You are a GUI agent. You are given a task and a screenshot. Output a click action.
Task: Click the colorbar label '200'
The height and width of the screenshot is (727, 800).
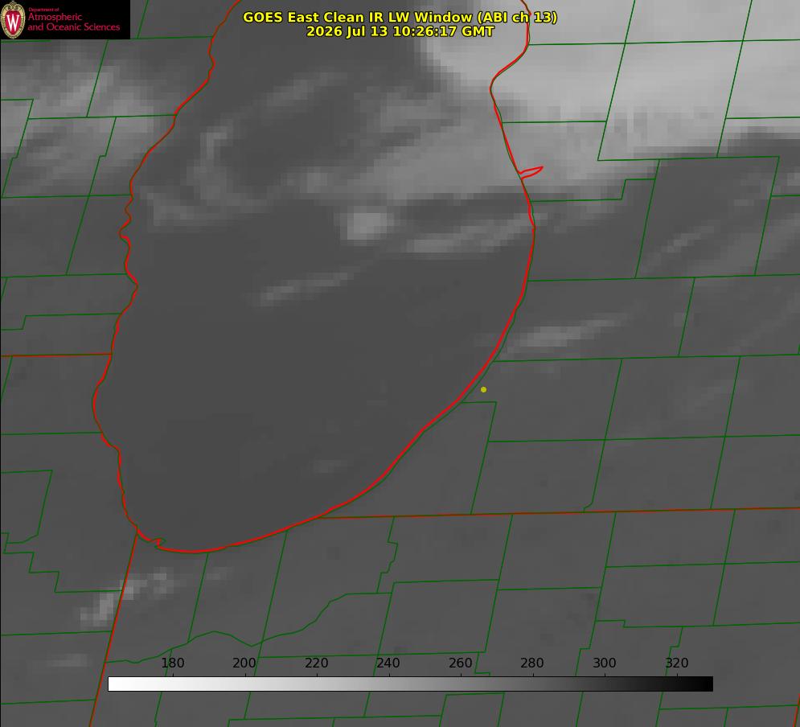(244, 663)
